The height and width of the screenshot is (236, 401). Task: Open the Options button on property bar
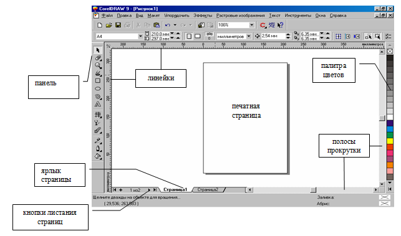point(389,37)
